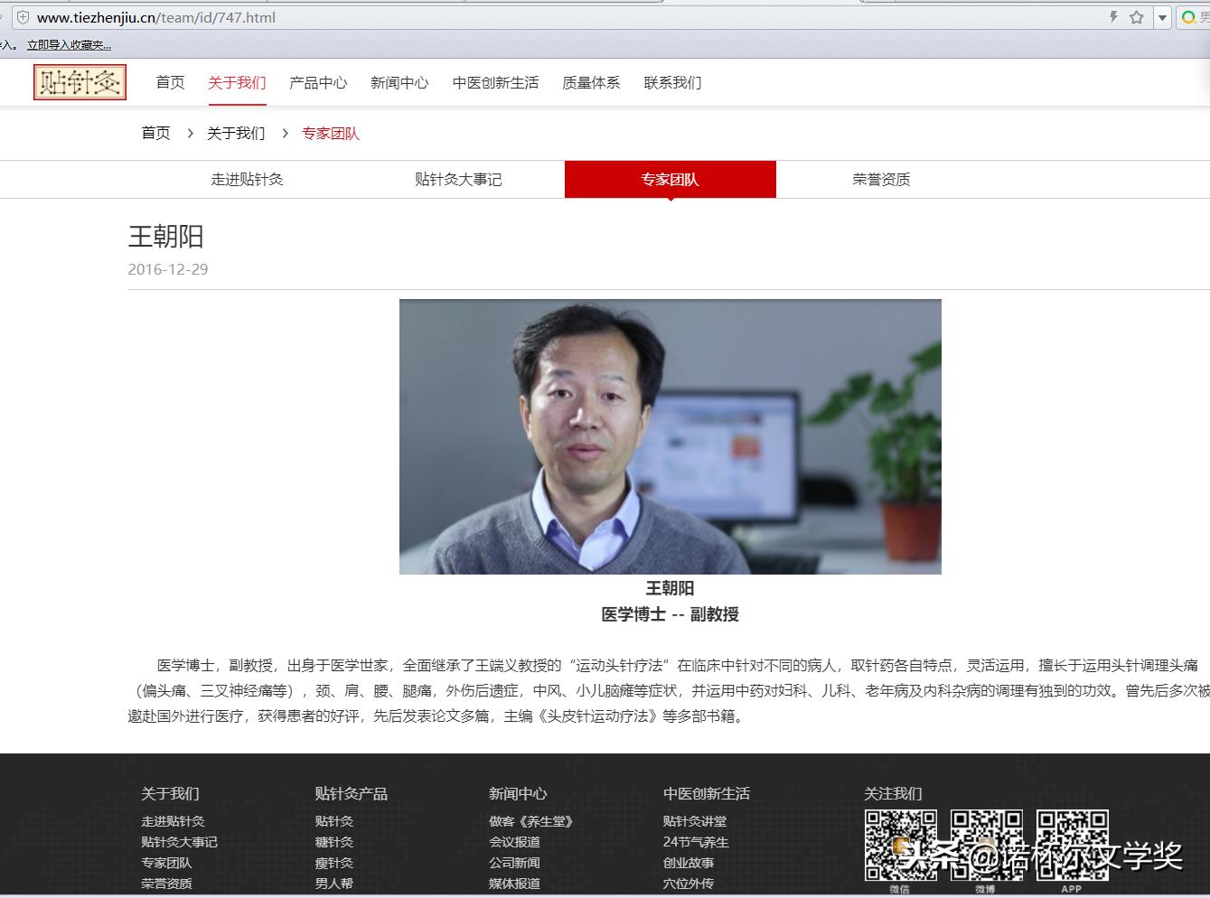1210x898 pixels.
Task: Open the 专家团队 breadcrumb link
Action: [x=331, y=133]
